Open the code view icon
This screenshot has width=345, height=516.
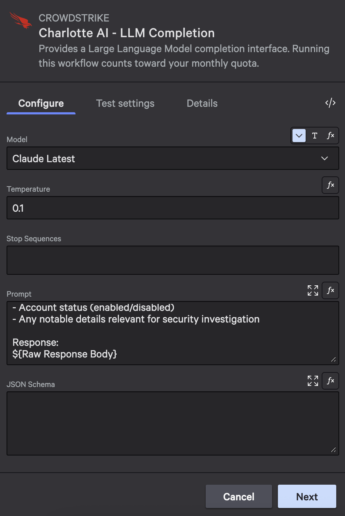[330, 103]
